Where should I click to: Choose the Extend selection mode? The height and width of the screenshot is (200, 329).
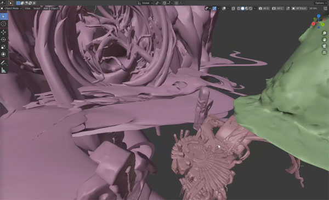coord(22,3)
